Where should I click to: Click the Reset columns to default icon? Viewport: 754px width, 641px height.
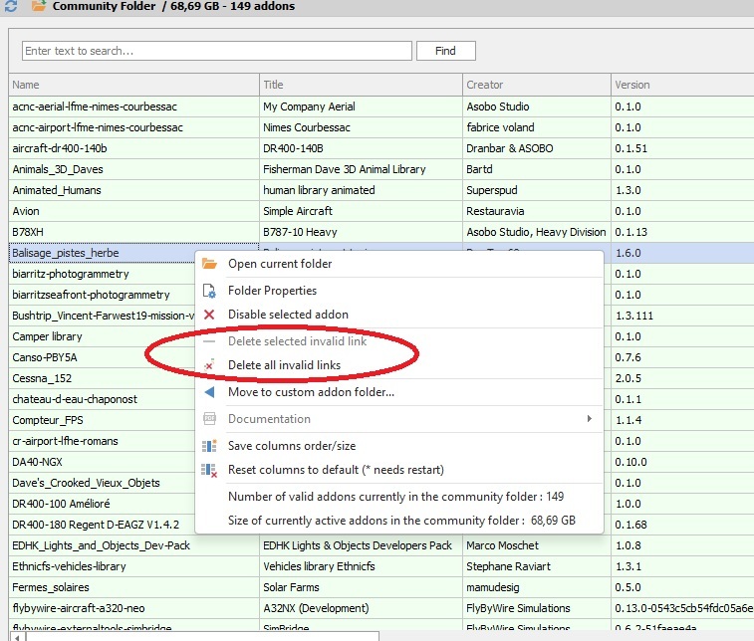(x=209, y=470)
